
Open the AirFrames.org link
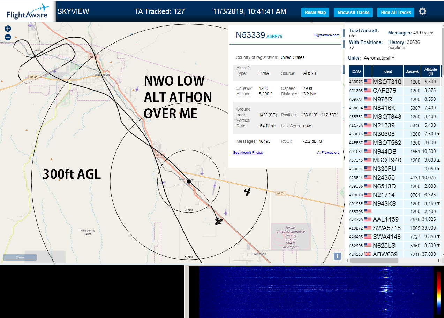(328, 153)
